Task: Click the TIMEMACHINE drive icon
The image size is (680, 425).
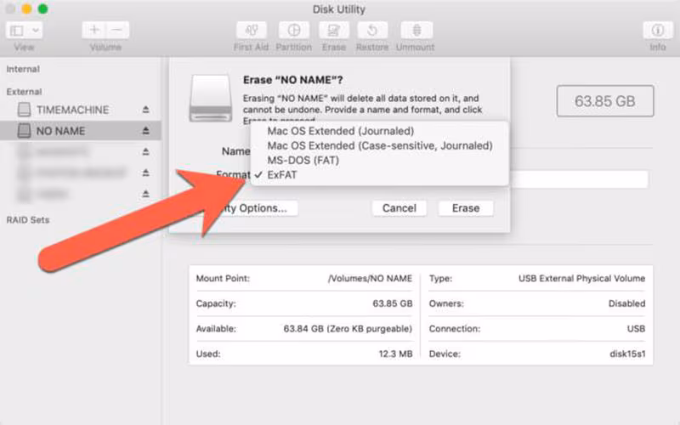Action: coord(25,110)
